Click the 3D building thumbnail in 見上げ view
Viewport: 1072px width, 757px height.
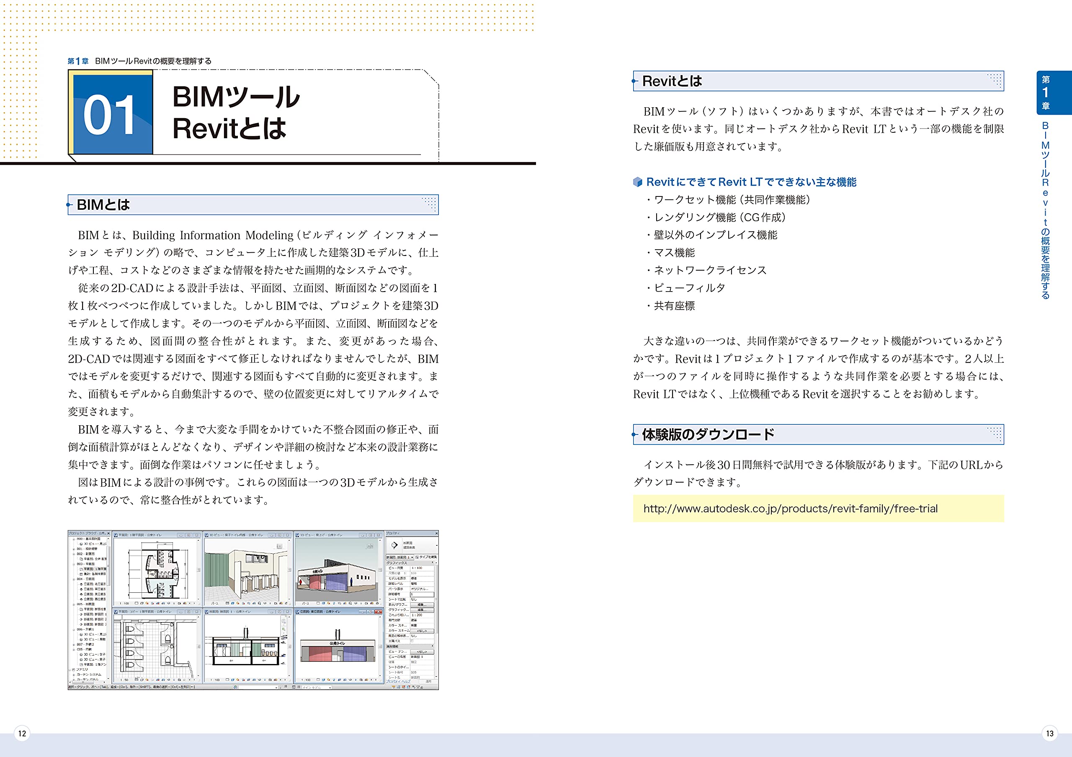(x=337, y=577)
